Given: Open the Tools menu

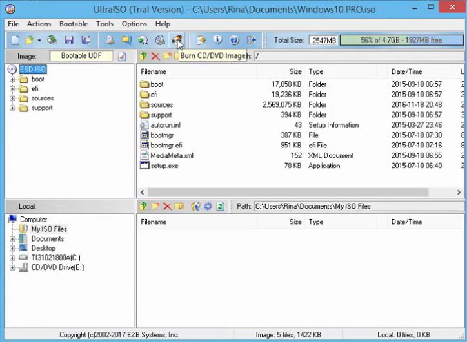Looking at the screenshot, I should pyautogui.click(x=104, y=24).
